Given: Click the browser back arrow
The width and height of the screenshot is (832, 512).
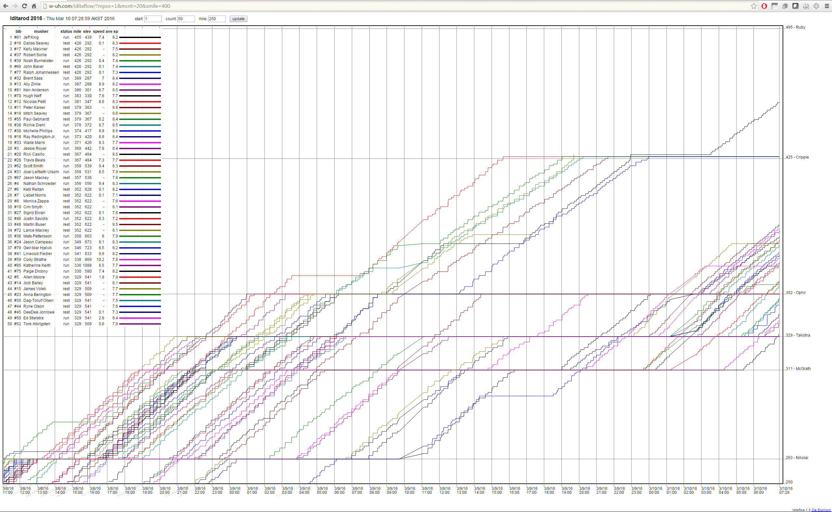Looking at the screenshot, I should click(x=6, y=6).
